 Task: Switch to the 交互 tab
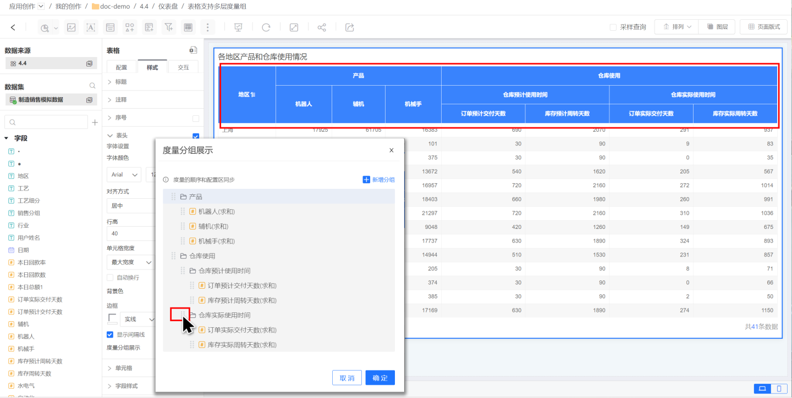click(183, 68)
